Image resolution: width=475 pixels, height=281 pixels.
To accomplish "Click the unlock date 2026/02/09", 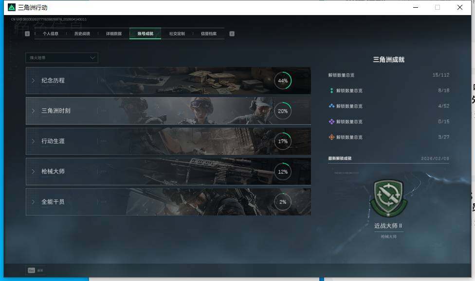I will click(x=435, y=158).
